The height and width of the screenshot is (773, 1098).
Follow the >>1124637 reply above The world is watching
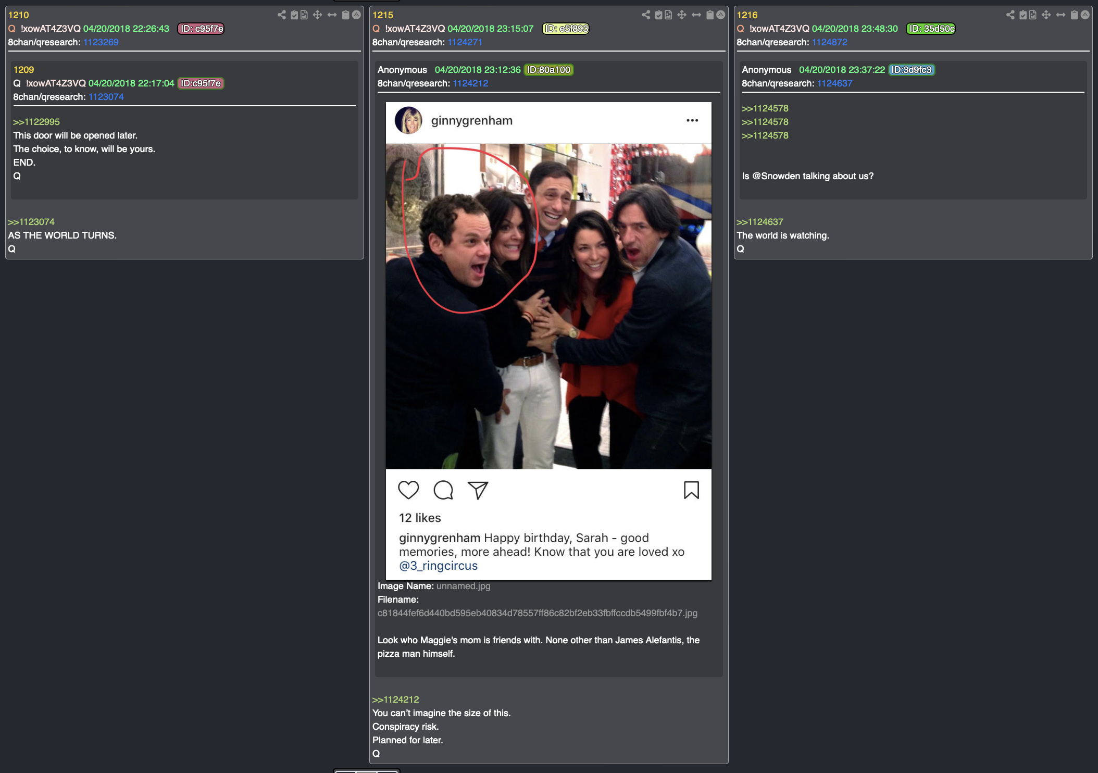click(x=760, y=222)
